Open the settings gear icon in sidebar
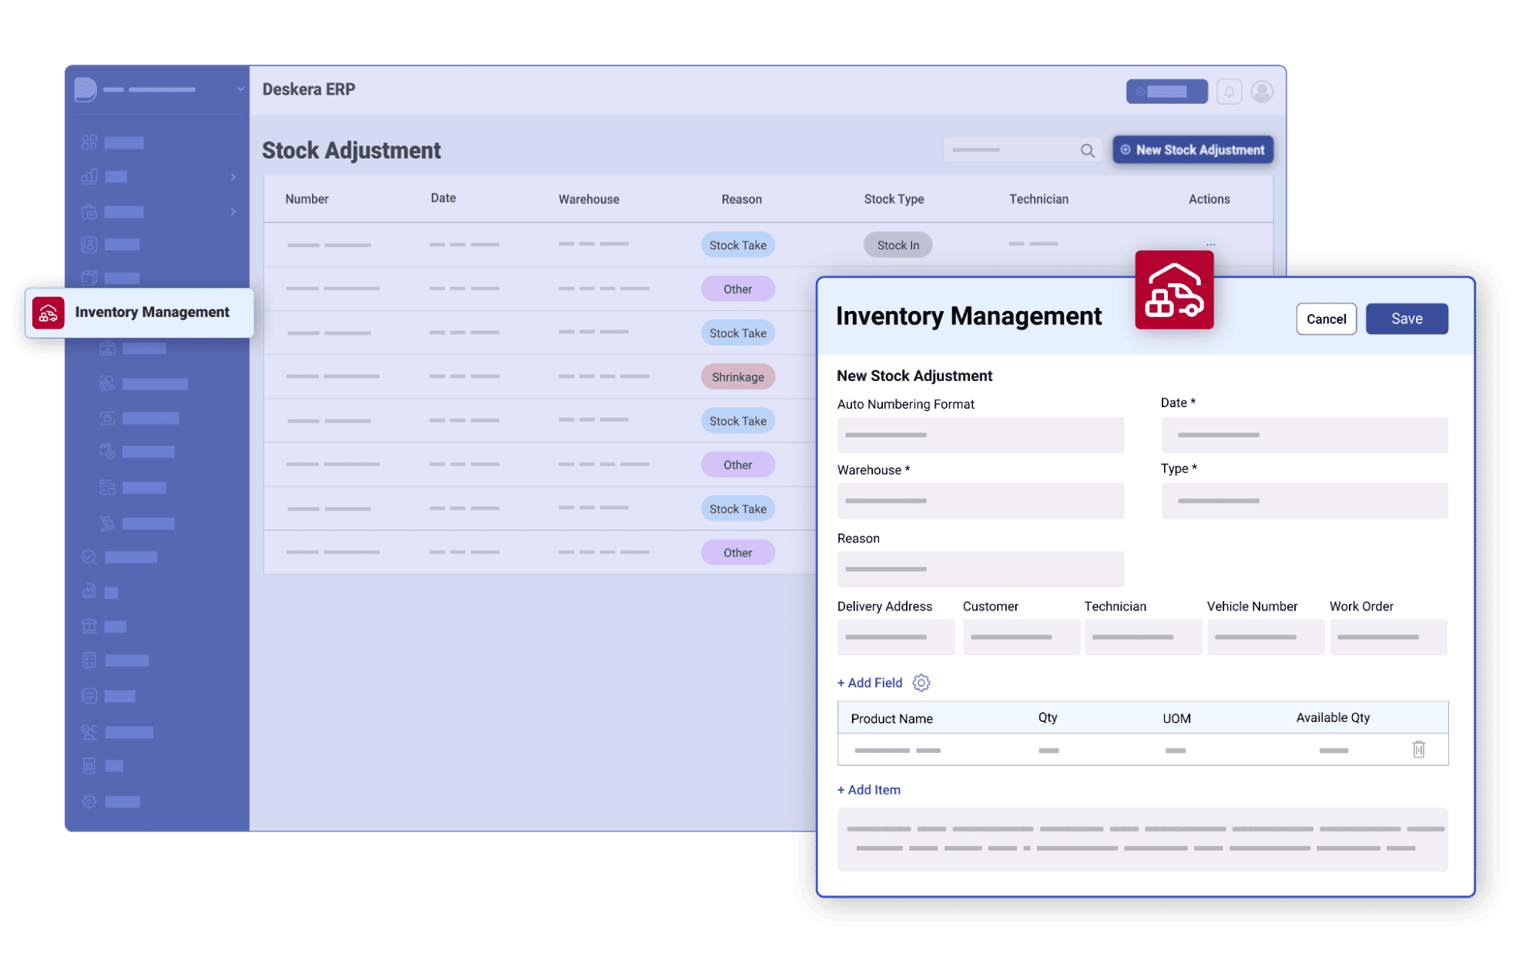The image size is (1540, 963). 89,801
